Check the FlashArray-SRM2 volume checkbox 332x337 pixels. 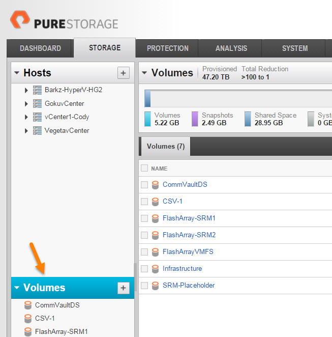pyautogui.click(x=144, y=235)
